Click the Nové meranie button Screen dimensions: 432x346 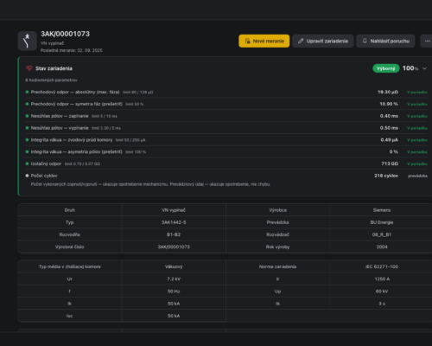(x=264, y=41)
